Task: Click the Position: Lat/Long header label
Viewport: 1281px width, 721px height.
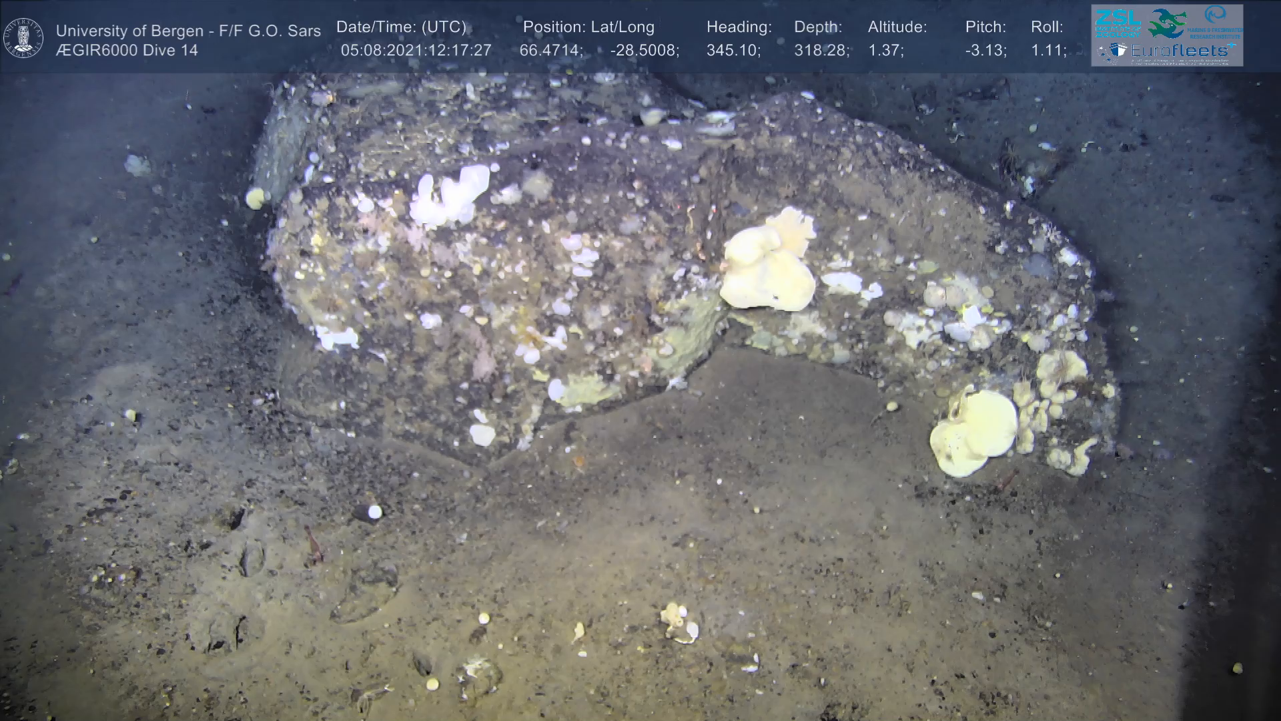Action: click(x=588, y=27)
